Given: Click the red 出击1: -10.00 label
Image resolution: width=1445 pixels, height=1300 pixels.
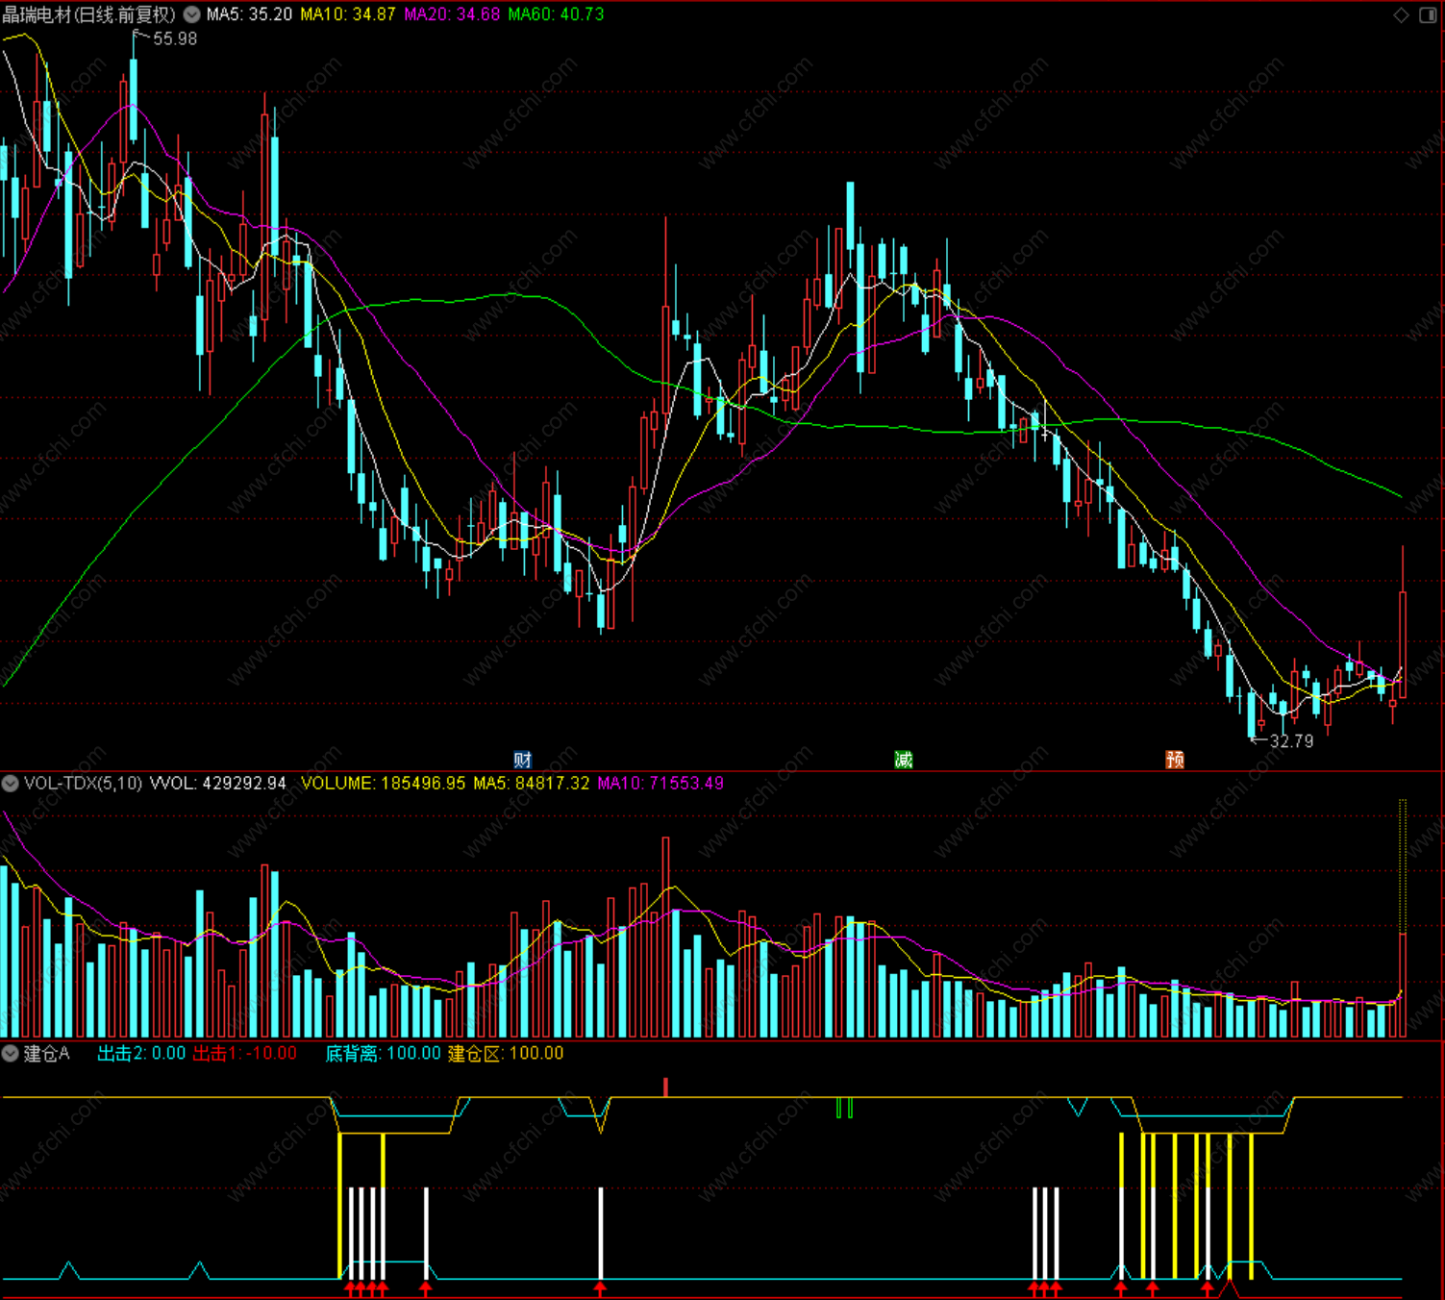Looking at the screenshot, I should point(245,1054).
